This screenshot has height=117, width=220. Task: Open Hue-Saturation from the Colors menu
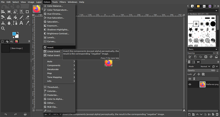click(59, 18)
